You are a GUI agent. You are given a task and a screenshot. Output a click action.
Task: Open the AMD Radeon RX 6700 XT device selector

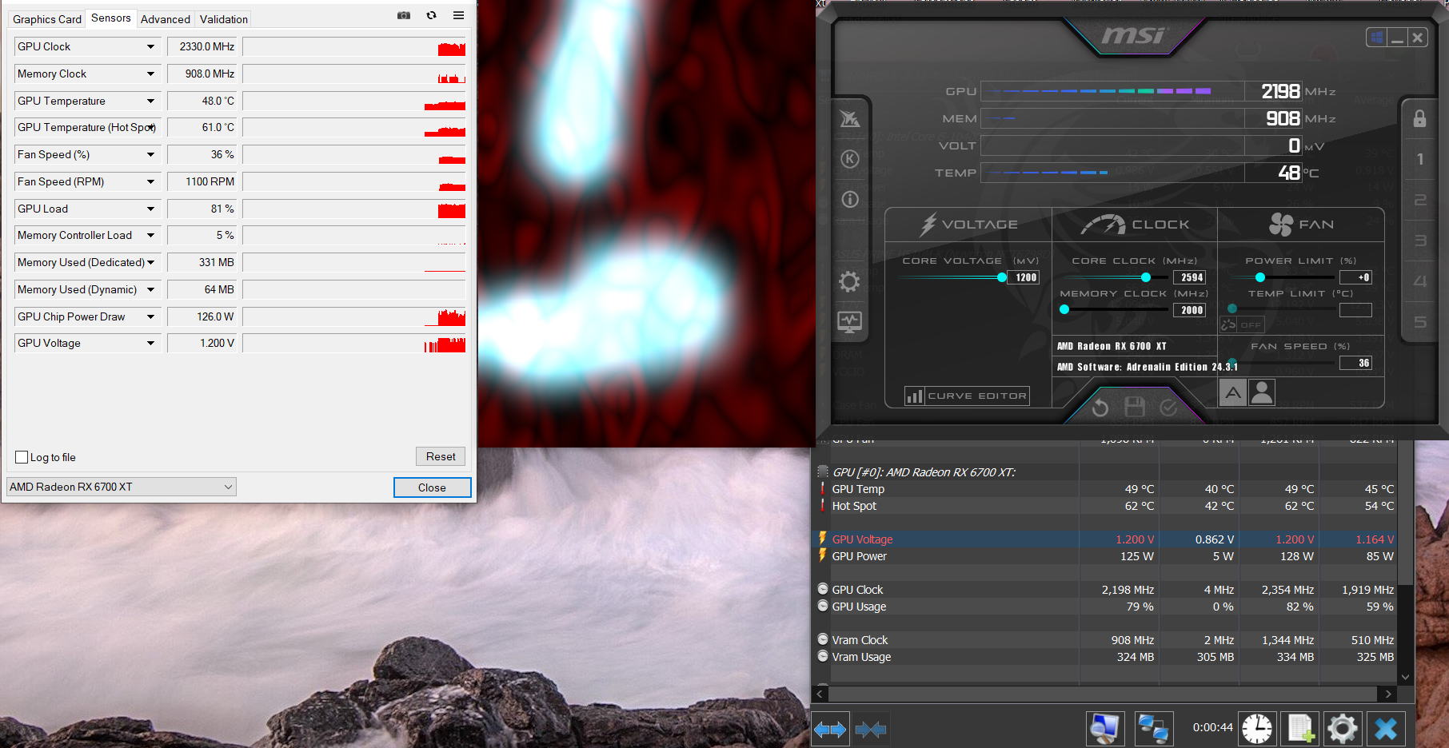[x=121, y=487]
